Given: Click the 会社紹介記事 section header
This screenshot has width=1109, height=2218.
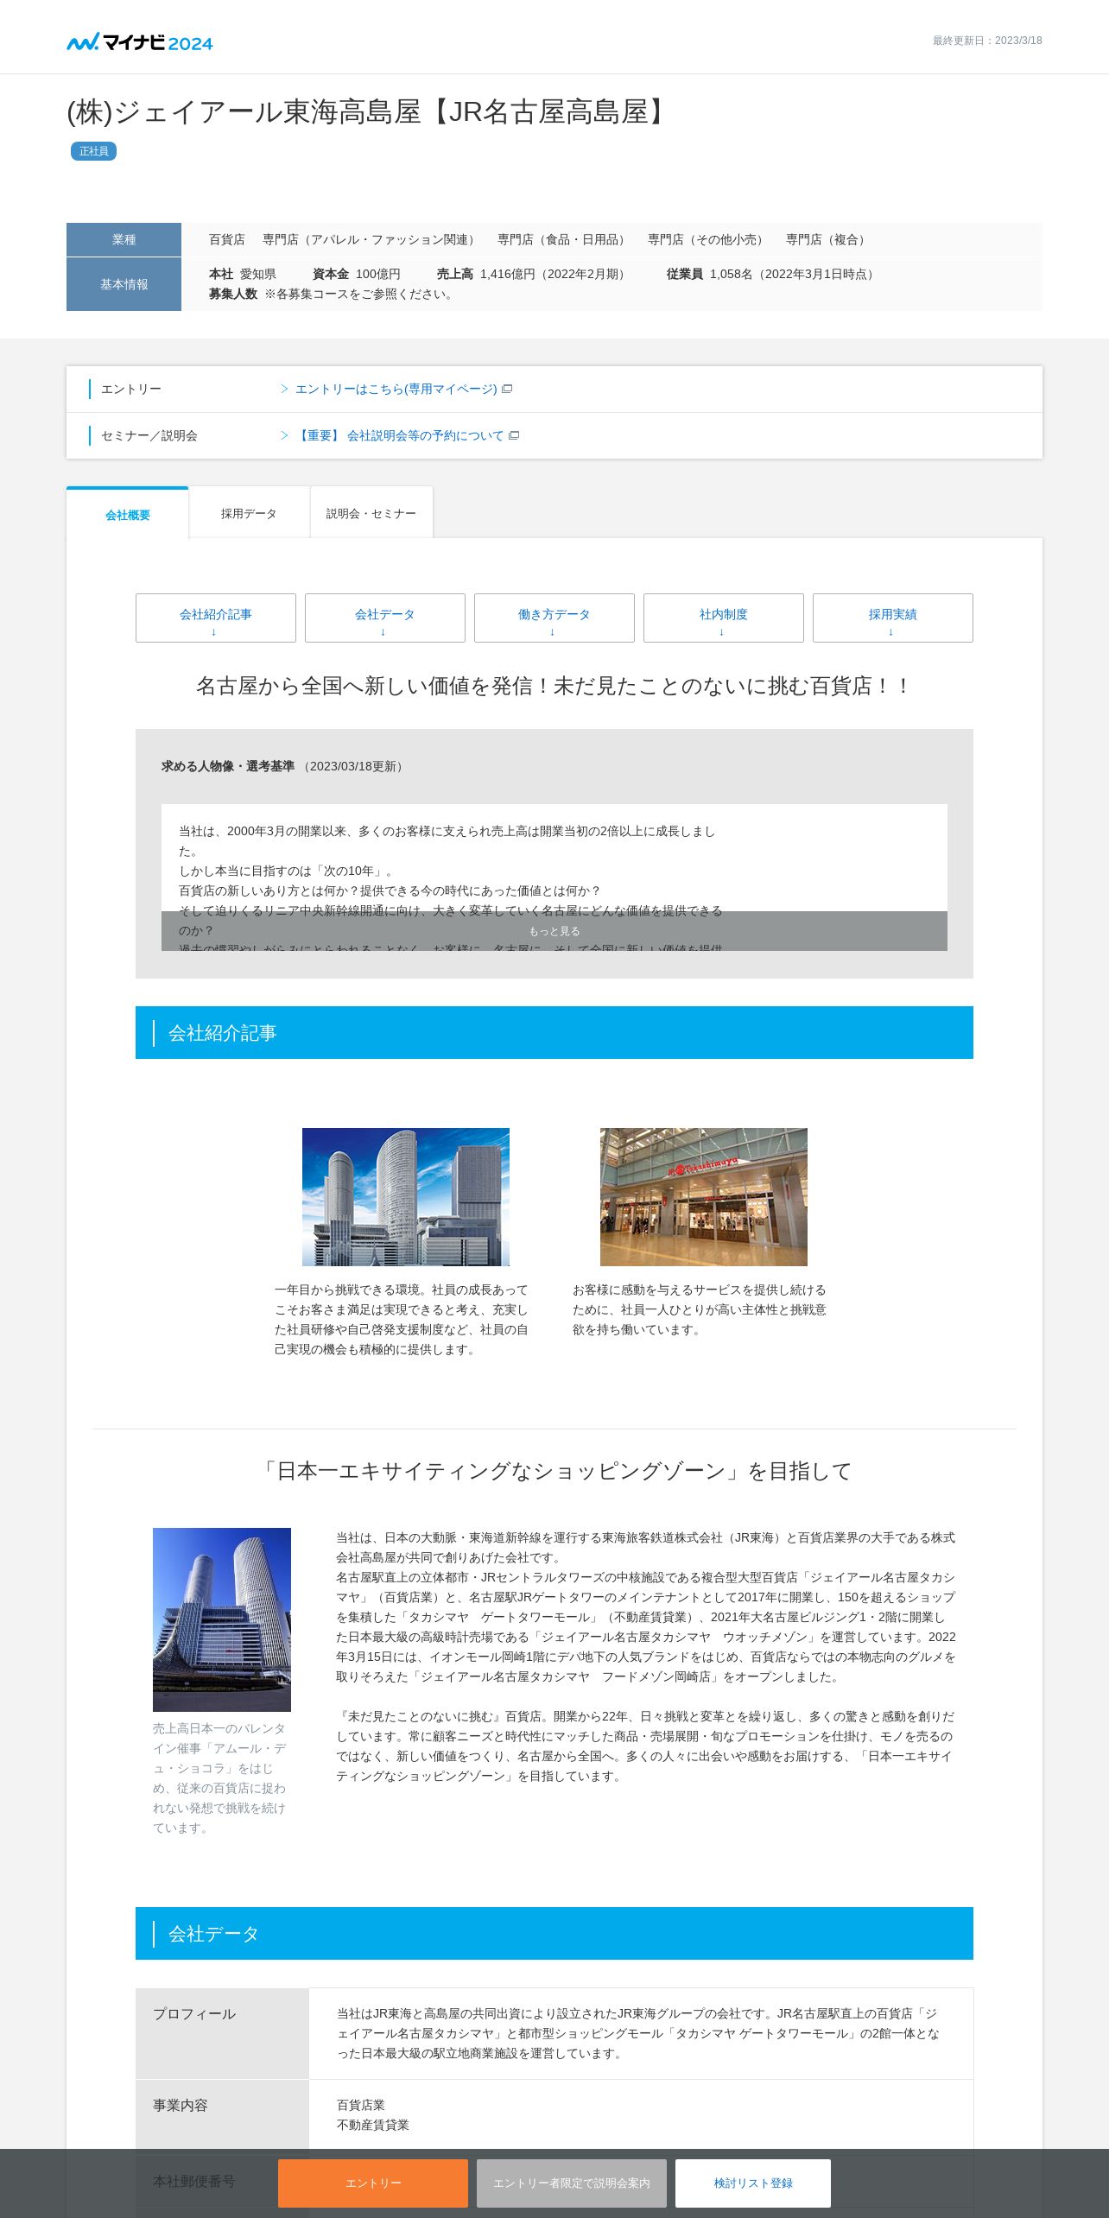Looking at the screenshot, I should [x=554, y=1033].
